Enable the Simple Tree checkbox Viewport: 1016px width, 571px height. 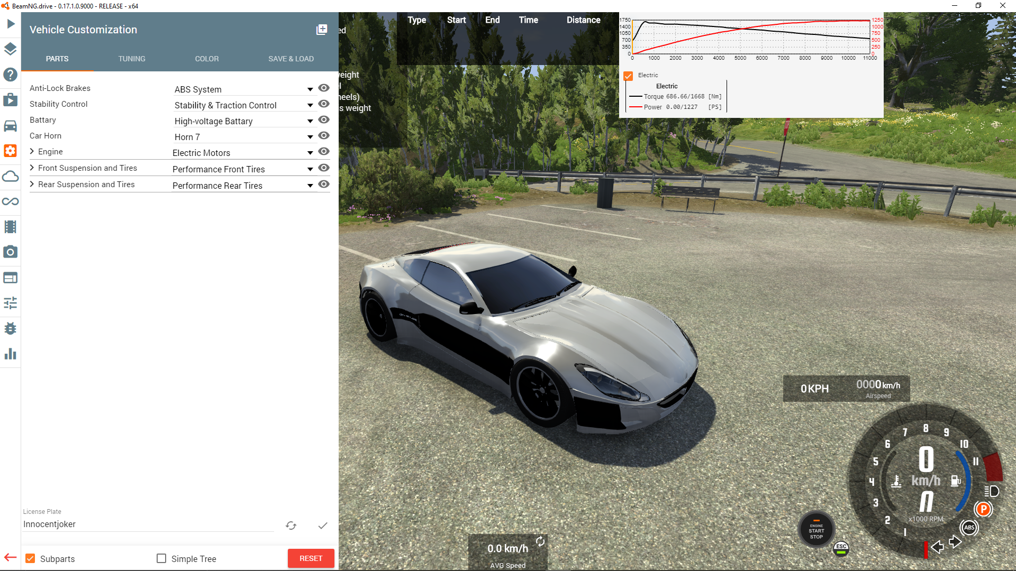click(x=161, y=559)
